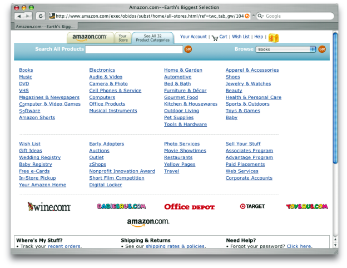Screen dimensions: 347x268
Task: Open the Magazines & Newspapers link
Action: (49, 97)
